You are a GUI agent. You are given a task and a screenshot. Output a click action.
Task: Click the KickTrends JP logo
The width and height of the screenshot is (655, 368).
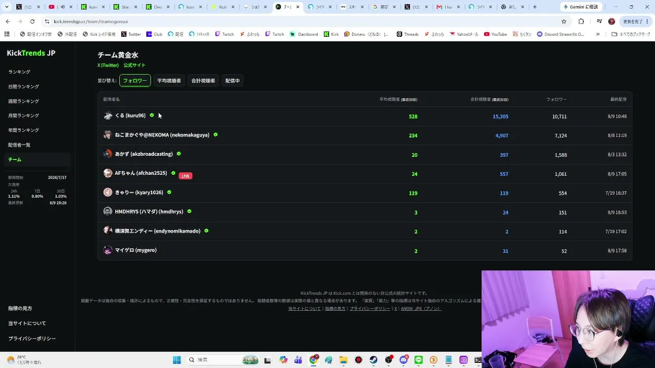point(31,53)
